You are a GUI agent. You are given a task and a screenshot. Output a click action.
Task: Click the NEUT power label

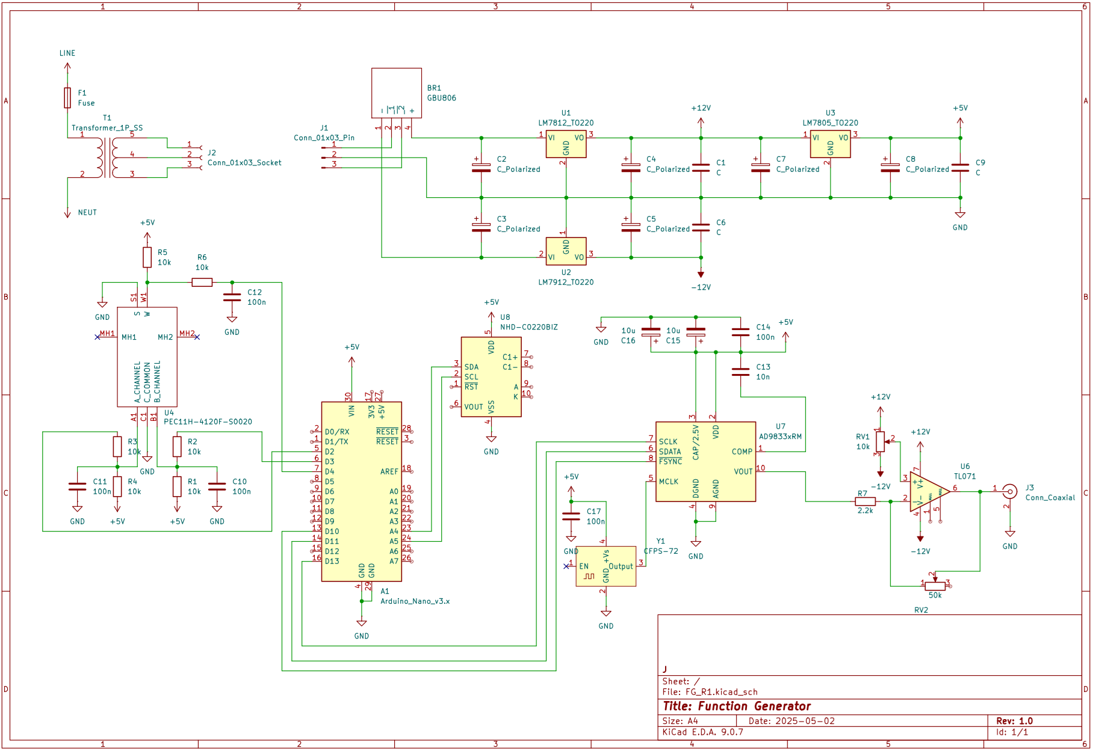[x=87, y=212]
